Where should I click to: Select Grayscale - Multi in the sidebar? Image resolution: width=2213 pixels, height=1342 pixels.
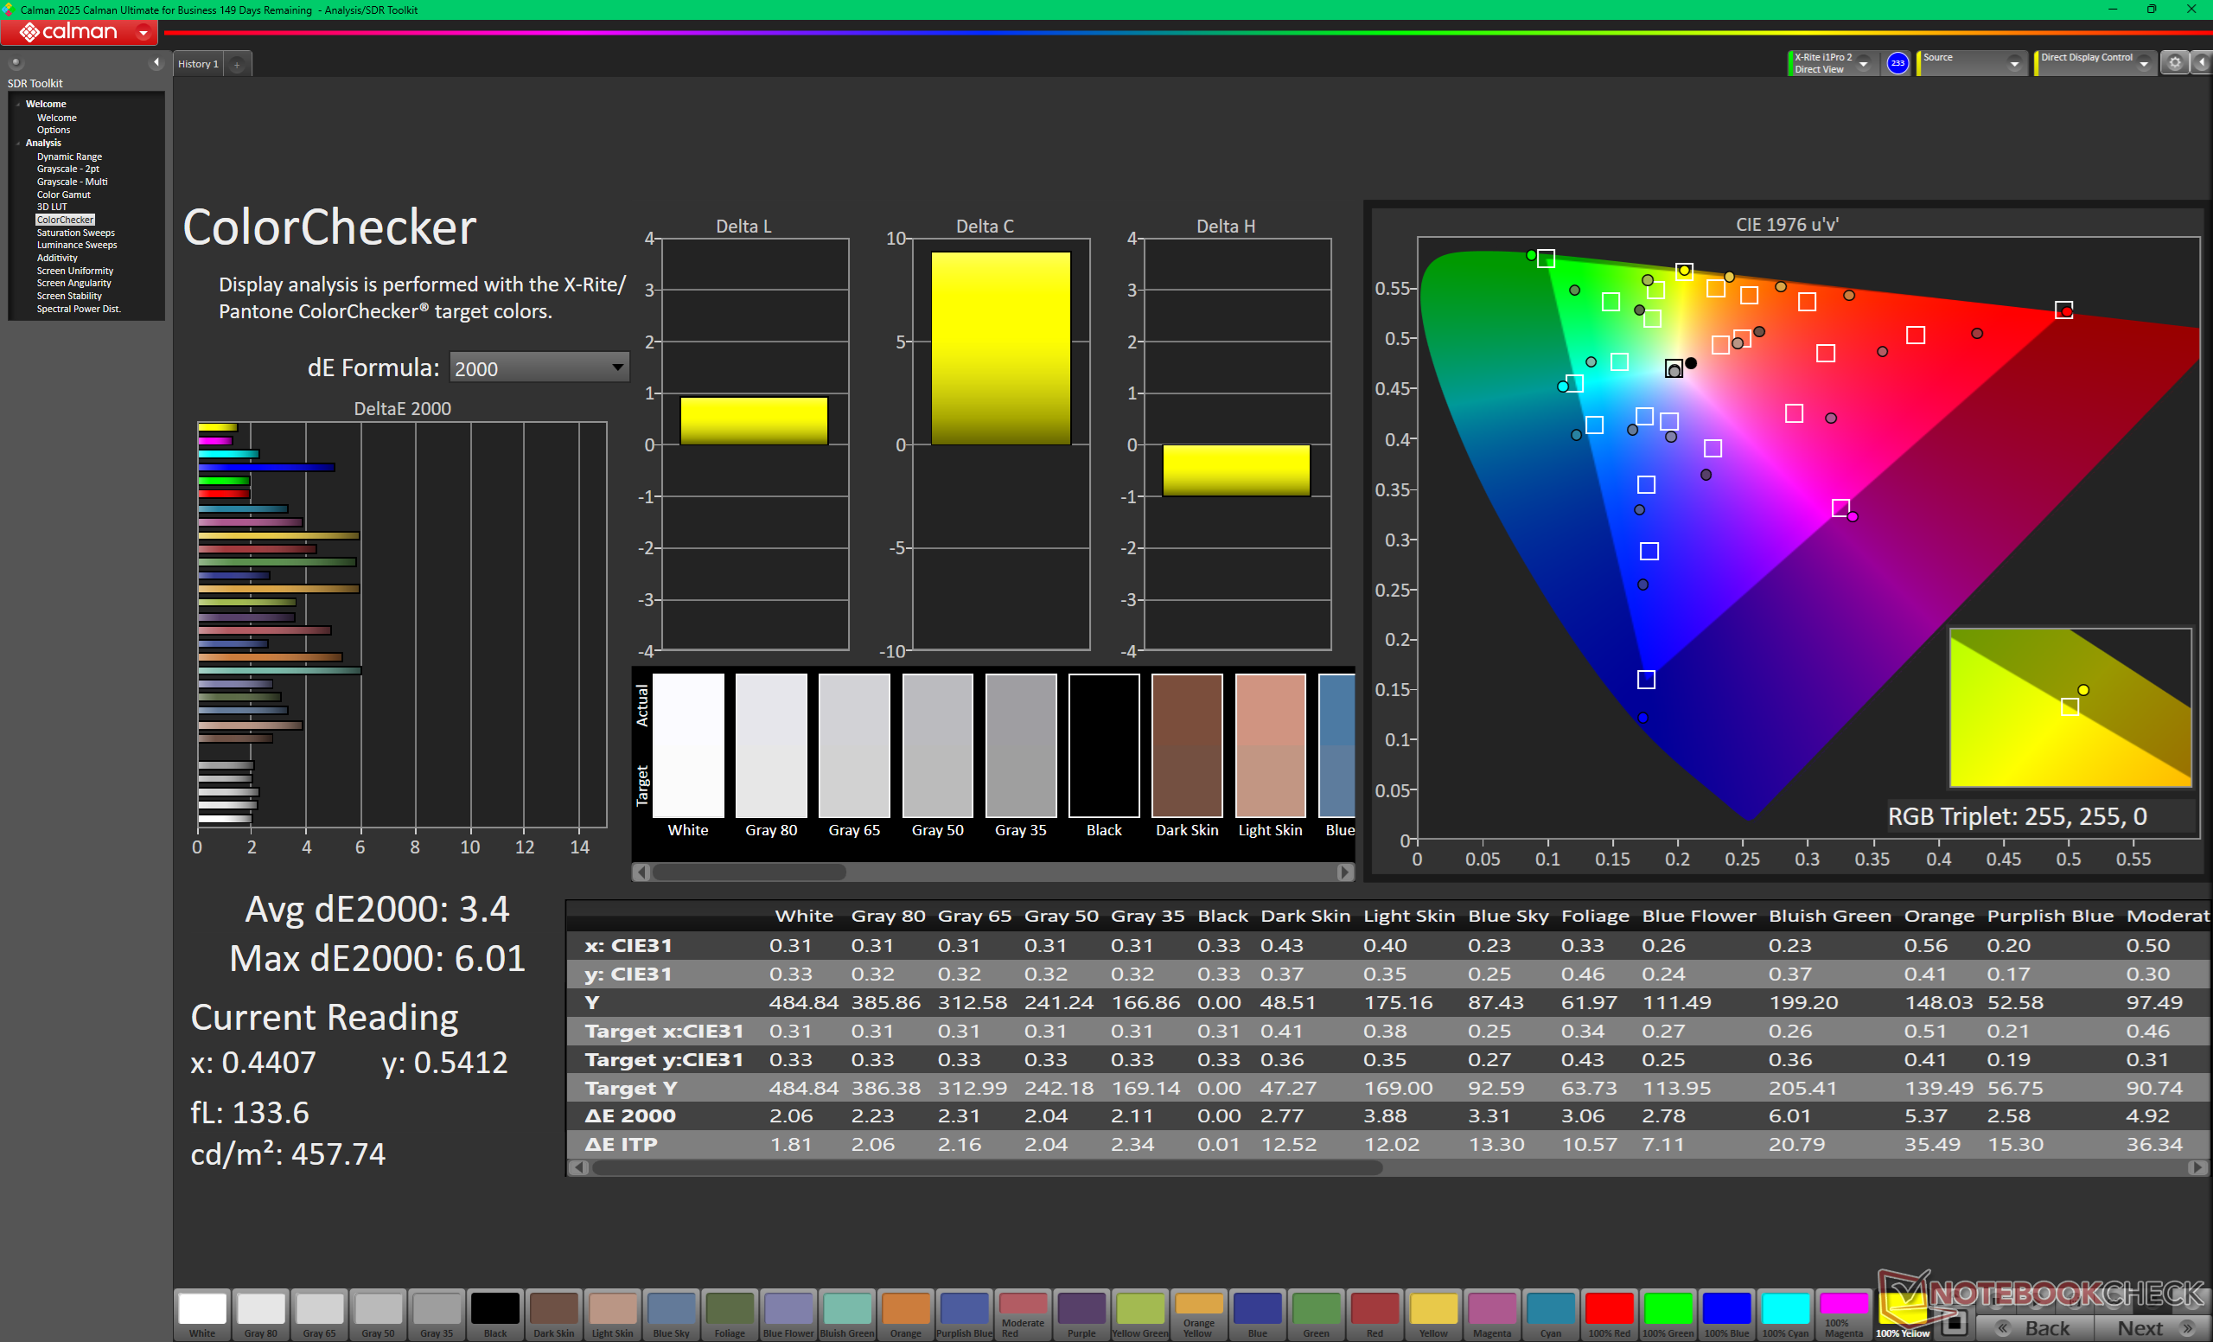(x=72, y=182)
